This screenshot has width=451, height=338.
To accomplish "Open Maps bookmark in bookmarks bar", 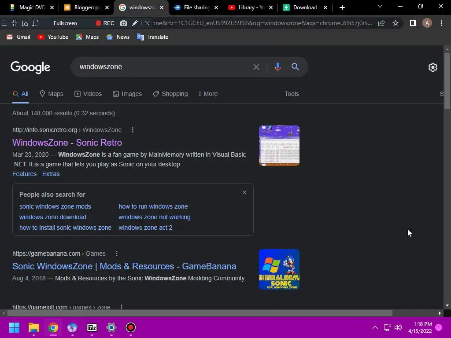I will coord(88,37).
